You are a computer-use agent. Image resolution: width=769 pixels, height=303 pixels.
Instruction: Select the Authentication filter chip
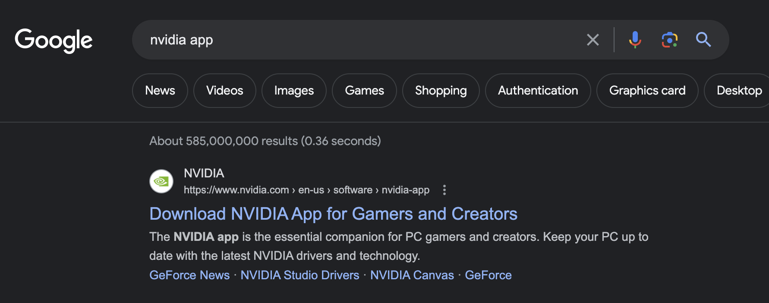(x=538, y=91)
